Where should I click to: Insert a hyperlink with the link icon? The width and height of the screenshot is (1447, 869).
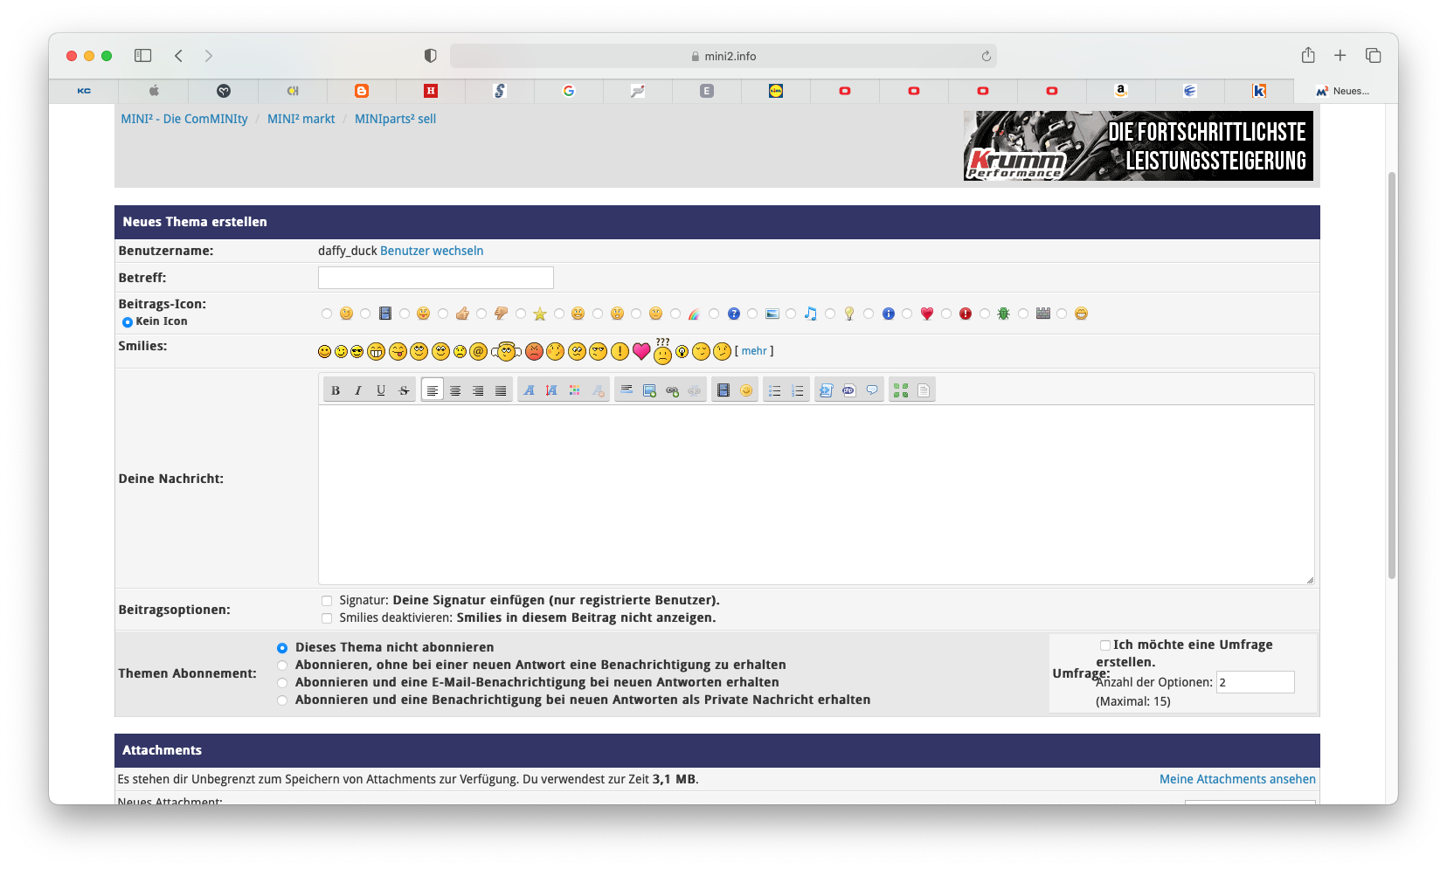click(x=672, y=390)
